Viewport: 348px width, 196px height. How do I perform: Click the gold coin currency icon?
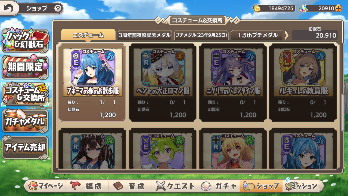(x=257, y=8)
